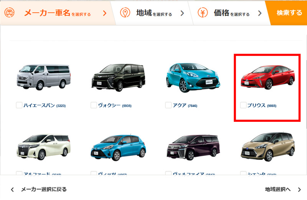
Task: Click right chevron beside 地域選択へ
Action: point(299,189)
